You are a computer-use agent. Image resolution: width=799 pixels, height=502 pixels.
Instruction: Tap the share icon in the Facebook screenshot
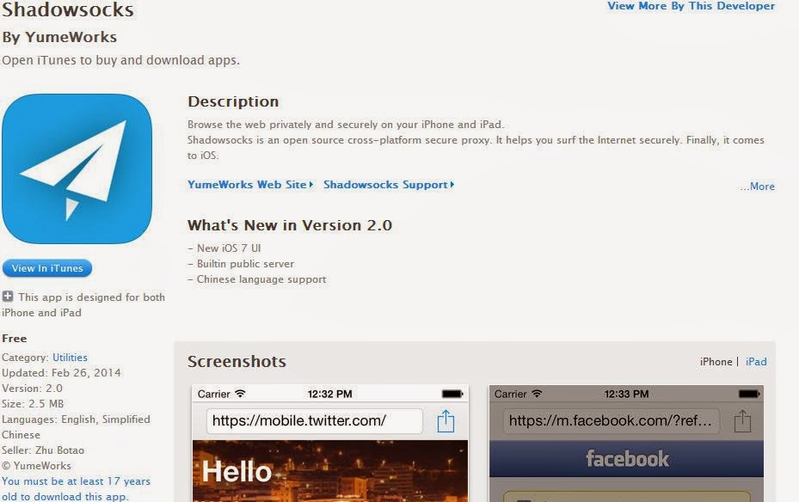click(742, 421)
